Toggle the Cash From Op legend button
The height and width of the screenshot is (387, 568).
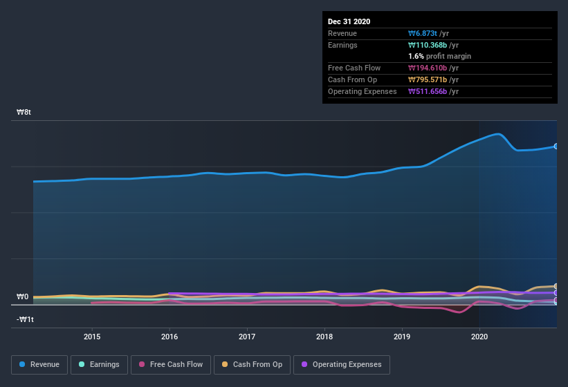pyautogui.click(x=252, y=365)
